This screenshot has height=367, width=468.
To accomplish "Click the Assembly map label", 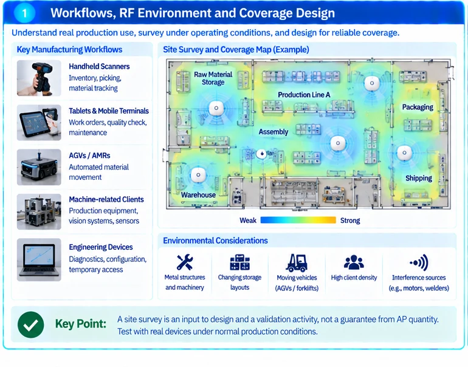I will tap(273, 132).
